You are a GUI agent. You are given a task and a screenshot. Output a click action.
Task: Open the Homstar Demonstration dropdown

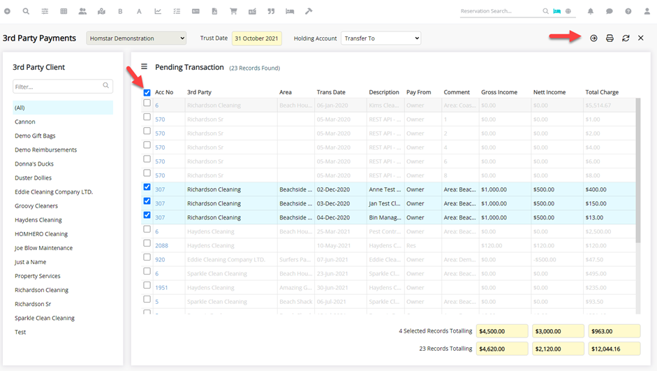(x=136, y=38)
